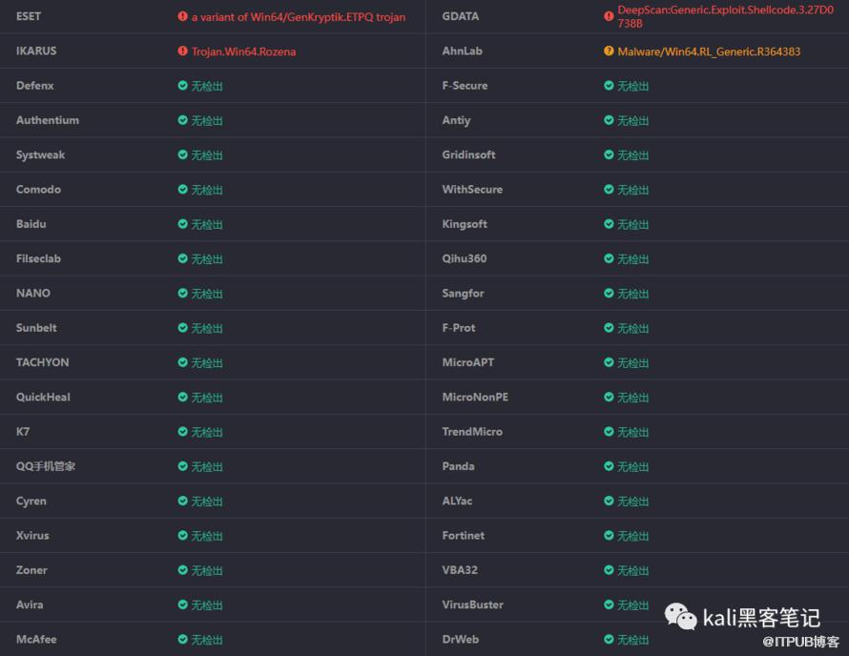849x656 pixels.
Task: Click the ESET GenKryptik.ETPQ trojan detection text
Action: pyautogui.click(x=298, y=17)
